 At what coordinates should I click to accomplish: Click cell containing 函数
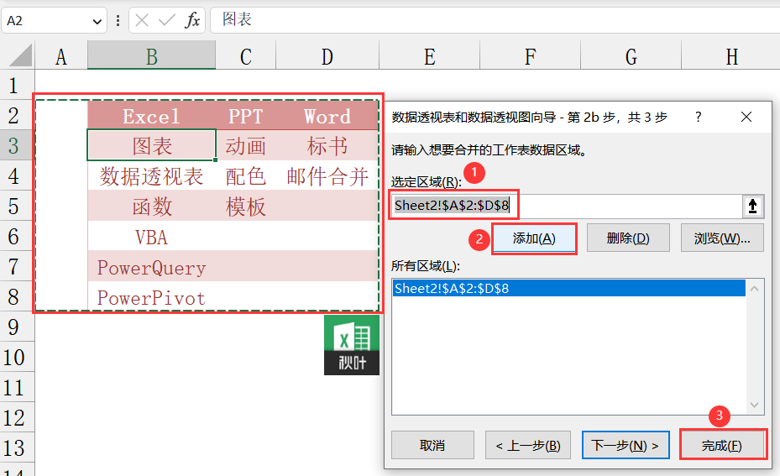pos(152,206)
